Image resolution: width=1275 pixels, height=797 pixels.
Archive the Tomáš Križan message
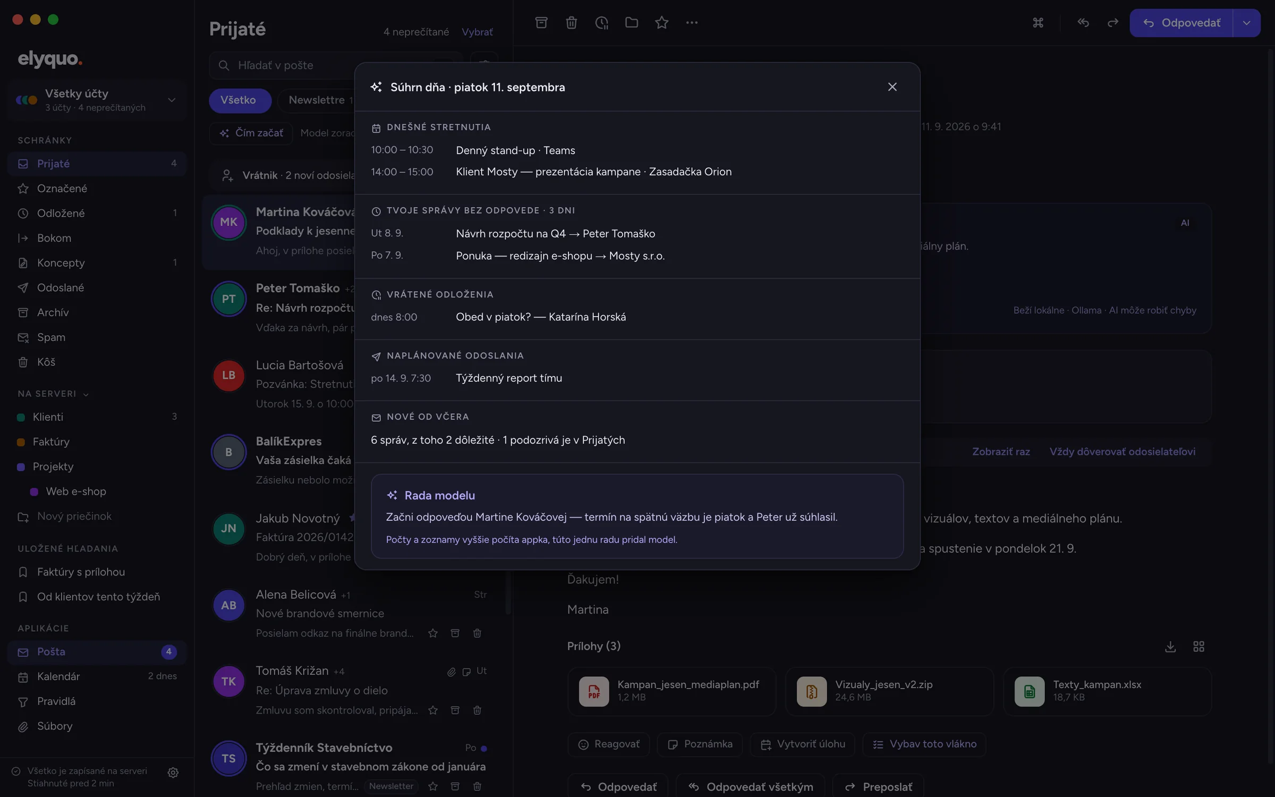[455, 710]
